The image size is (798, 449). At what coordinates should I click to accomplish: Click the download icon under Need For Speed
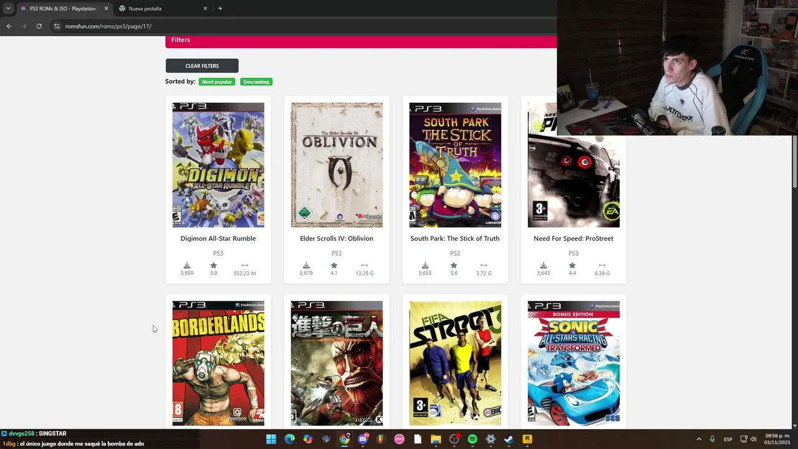point(544,266)
